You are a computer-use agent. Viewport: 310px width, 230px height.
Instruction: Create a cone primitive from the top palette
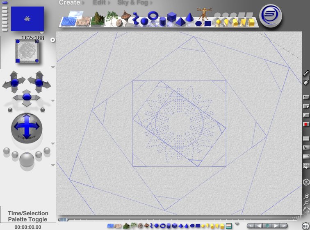click(189, 17)
